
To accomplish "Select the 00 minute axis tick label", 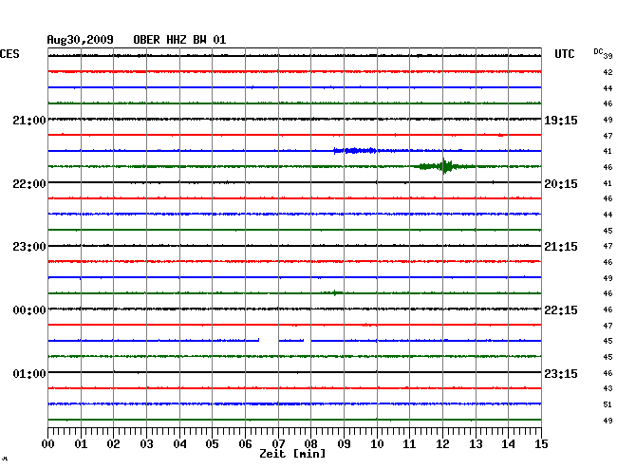I will (x=48, y=444).
